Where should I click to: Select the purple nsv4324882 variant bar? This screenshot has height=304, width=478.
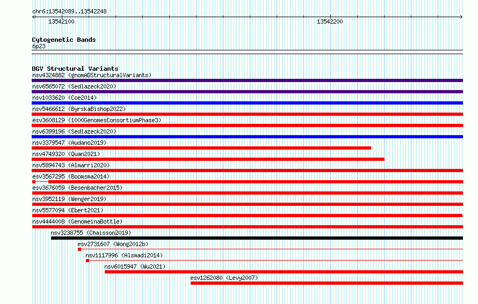tap(247, 80)
